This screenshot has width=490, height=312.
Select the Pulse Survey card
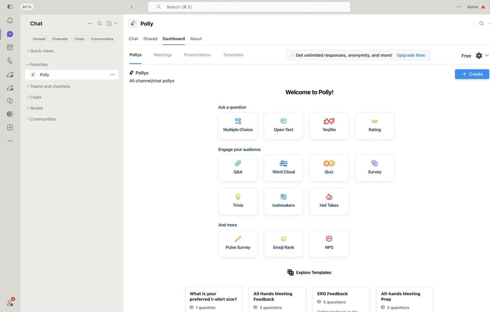click(238, 243)
